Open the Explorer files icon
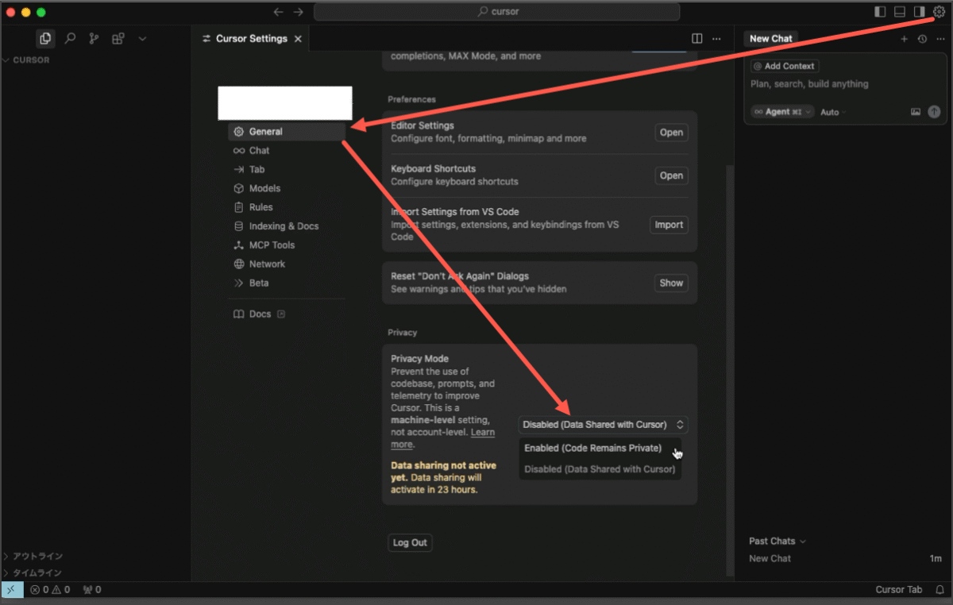Viewport: 953px width, 605px height. point(45,38)
